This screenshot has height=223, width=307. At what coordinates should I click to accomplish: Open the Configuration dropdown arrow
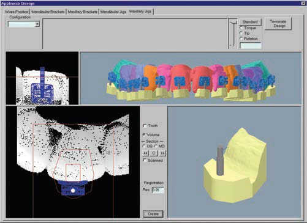click(37, 24)
